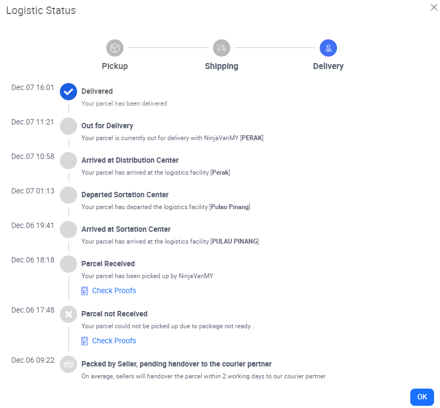The width and height of the screenshot is (440, 408).
Task: Click the Out for Delivery status circle
Action: point(68,126)
